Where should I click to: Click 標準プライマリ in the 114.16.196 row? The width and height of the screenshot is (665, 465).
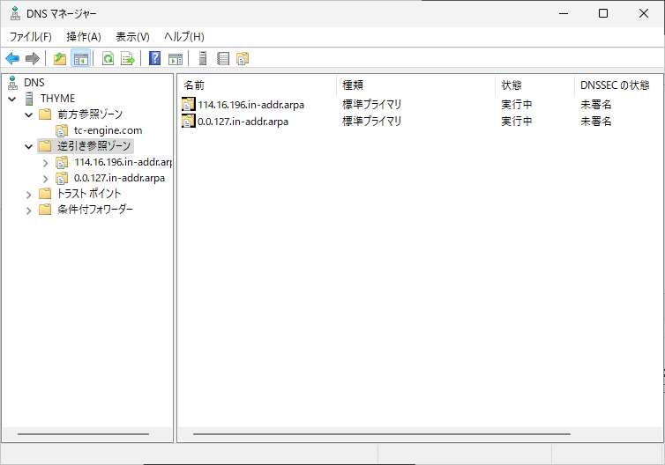point(371,105)
